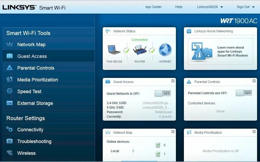Open the Linksys00229 account dropdown arrow
This screenshot has width=260, height=162.
[x=222, y=7]
